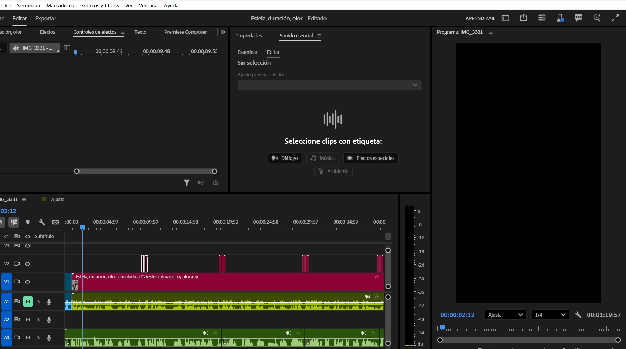Switch to the Propiedades tab
The height and width of the screenshot is (349, 626).
coord(249,36)
